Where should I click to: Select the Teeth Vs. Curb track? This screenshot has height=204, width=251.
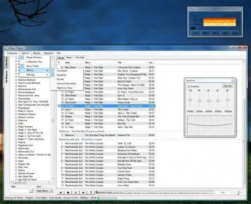coord(106,143)
